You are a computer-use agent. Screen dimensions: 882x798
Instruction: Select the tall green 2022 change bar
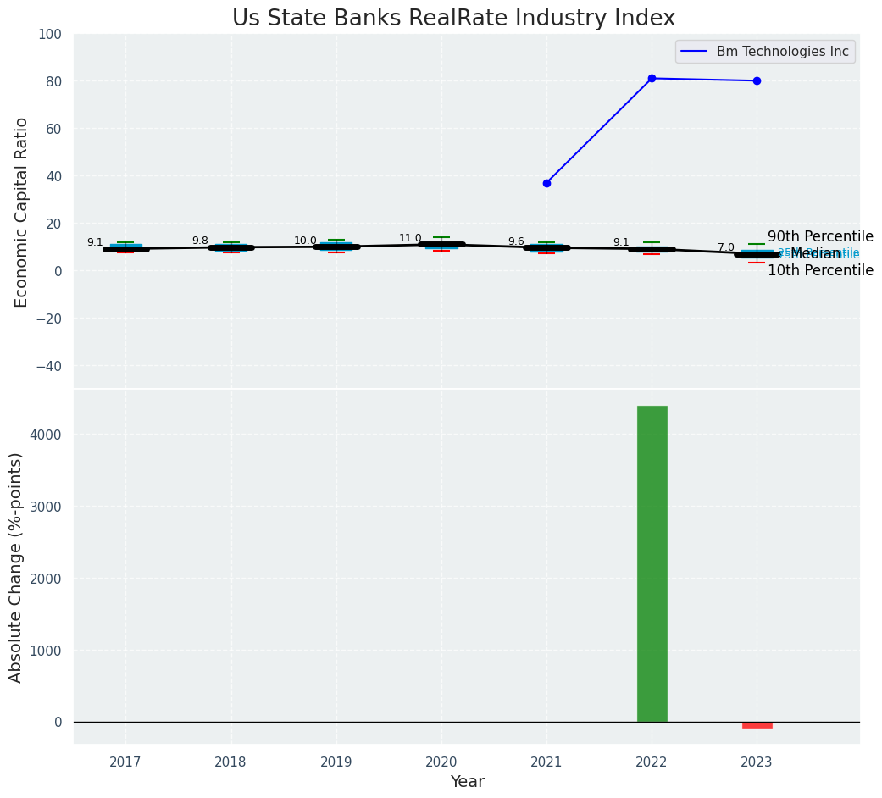652,563
